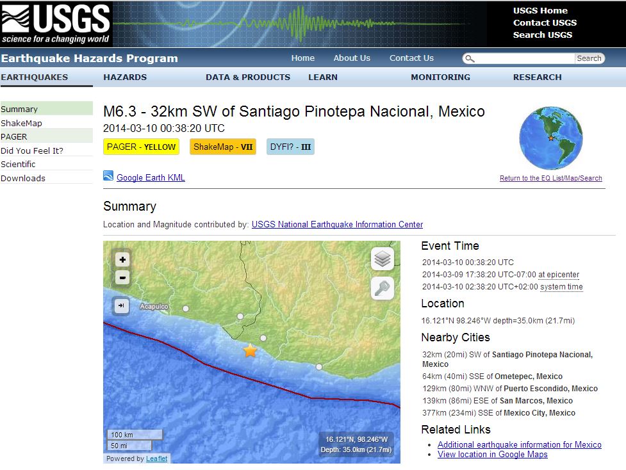Click the globe location thumbnail

[x=550, y=138]
